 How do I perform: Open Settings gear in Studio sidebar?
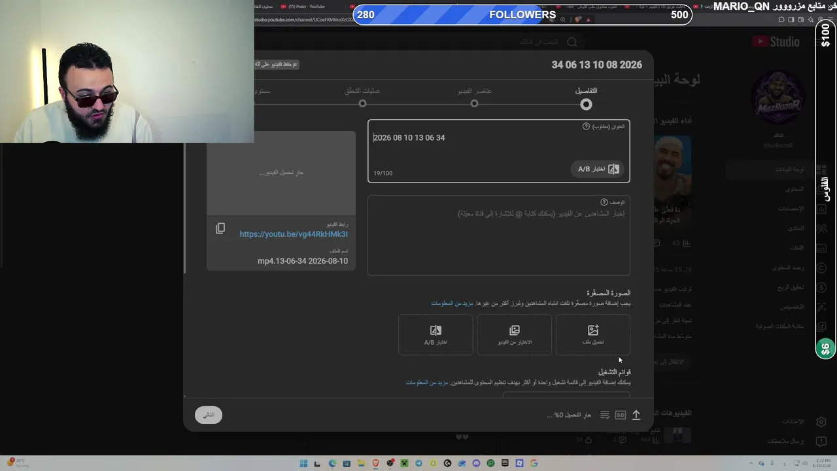tap(821, 422)
